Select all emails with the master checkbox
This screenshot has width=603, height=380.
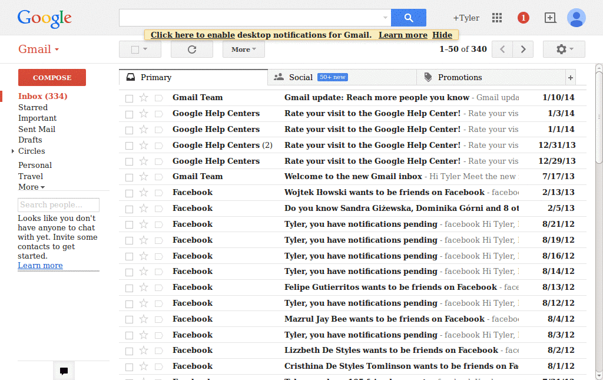point(136,49)
